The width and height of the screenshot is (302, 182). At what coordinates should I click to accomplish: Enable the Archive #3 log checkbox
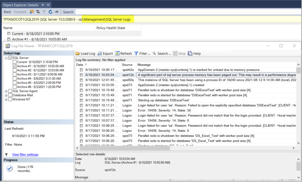pyautogui.click(x=15, y=74)
